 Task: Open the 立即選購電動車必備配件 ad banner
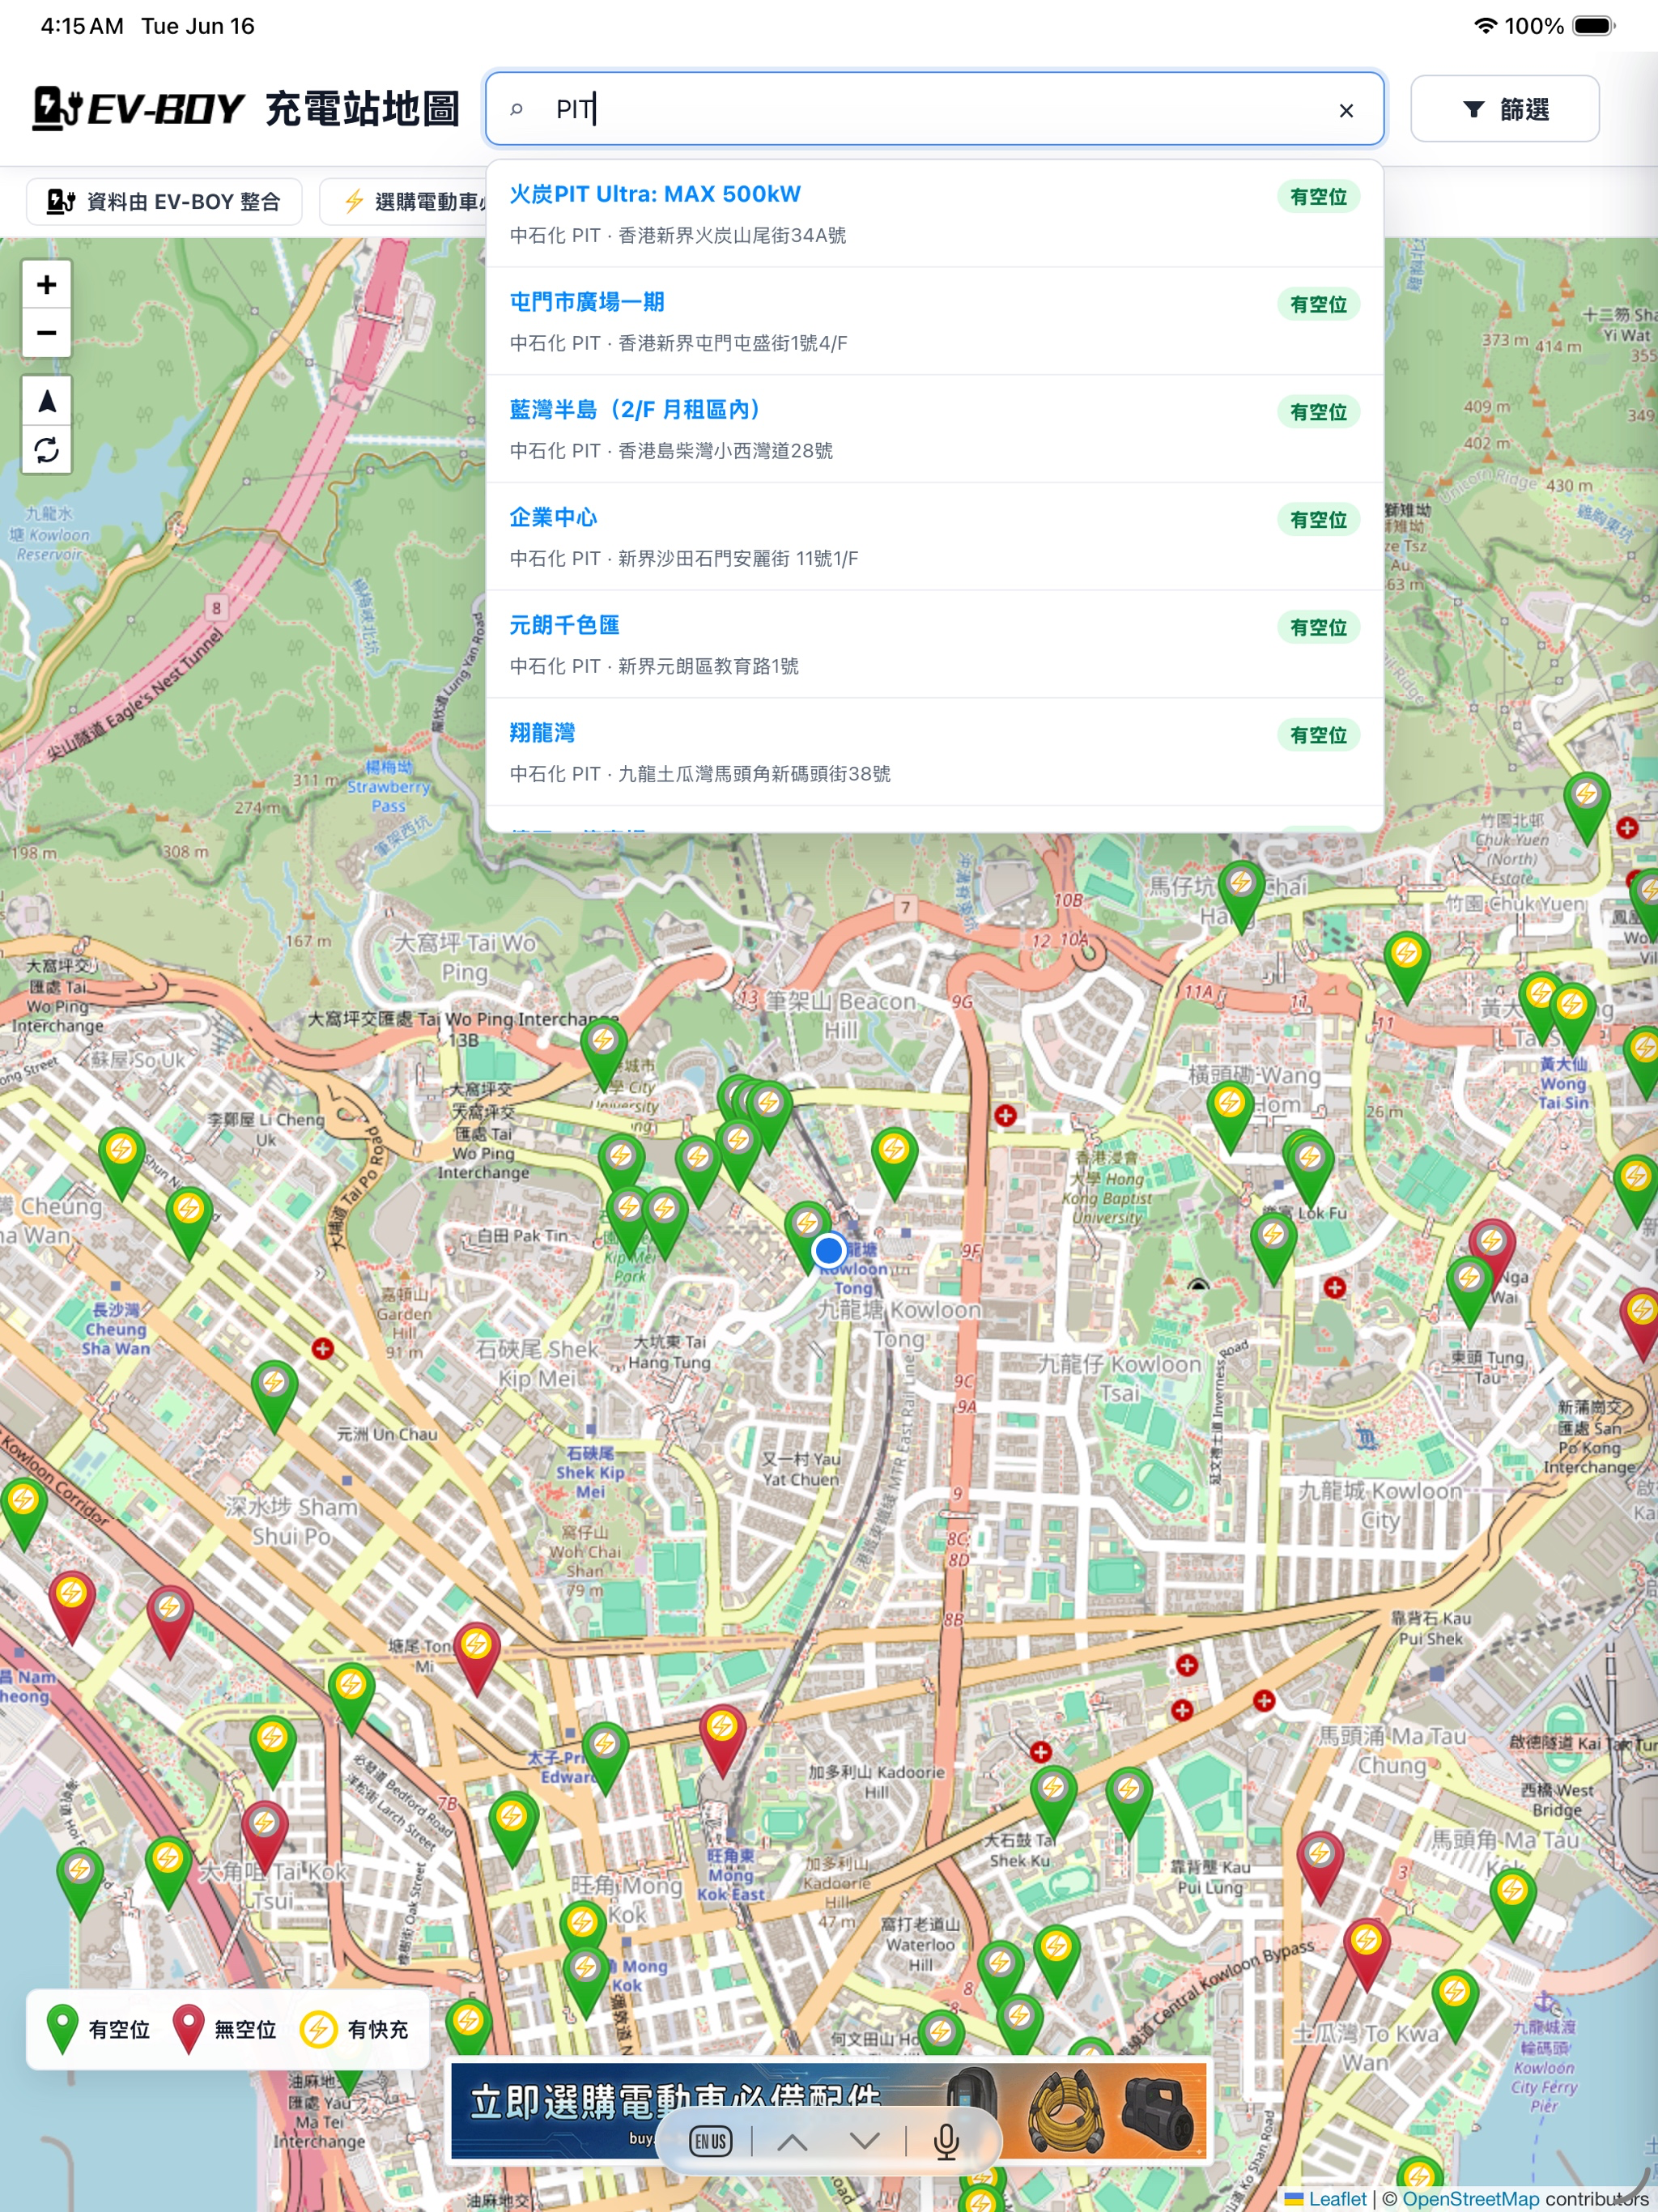pyautogui.click(x=828, y=2111)
